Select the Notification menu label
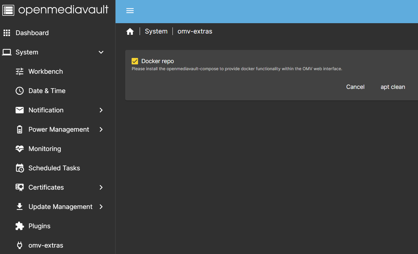The height and width of the screenshot is (254, 418). coord(46,110)
